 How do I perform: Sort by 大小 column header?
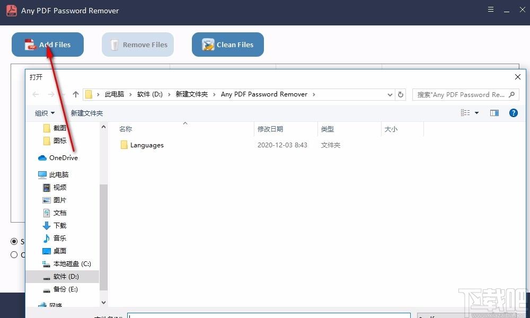[x=391, y=129]
